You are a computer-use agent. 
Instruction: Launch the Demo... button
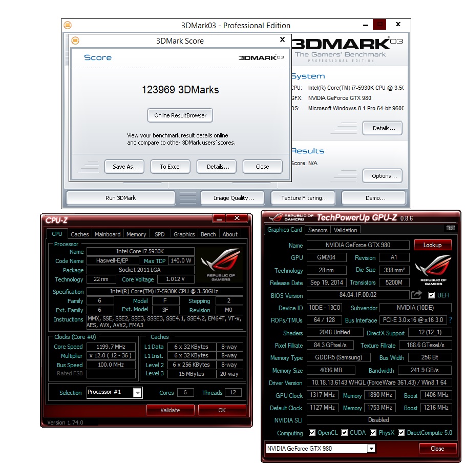374,198
